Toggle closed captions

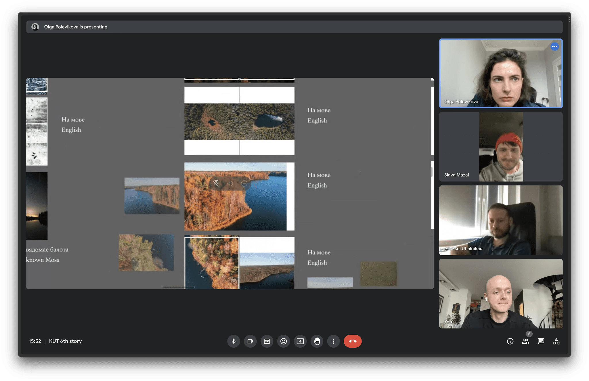[267, 341]
